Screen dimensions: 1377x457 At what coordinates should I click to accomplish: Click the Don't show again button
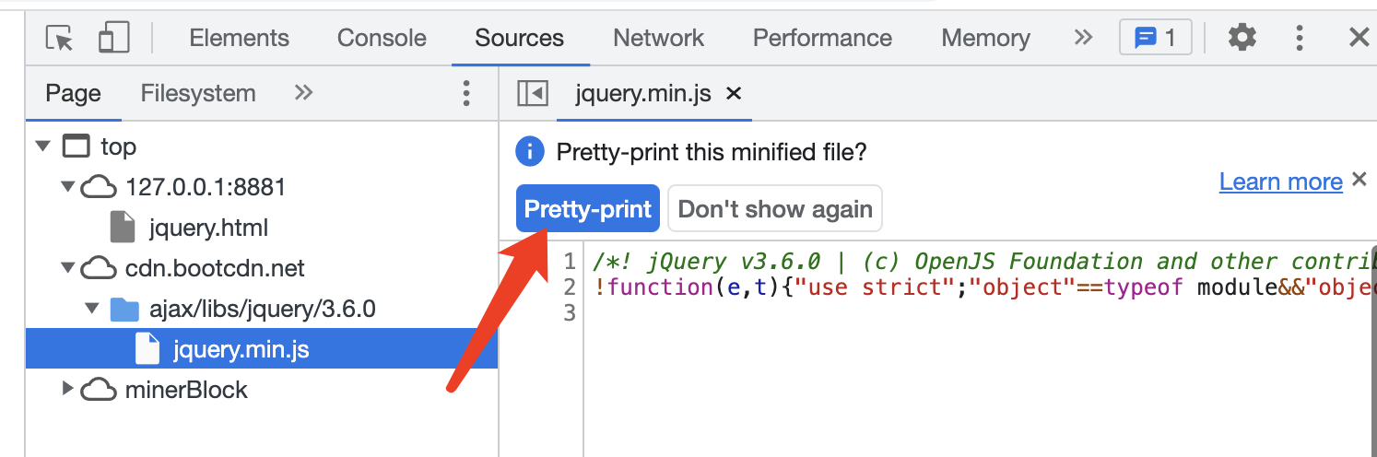[775, 209]
